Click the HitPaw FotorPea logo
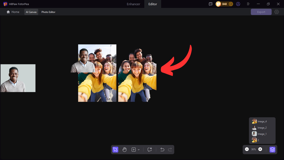The height and width of the screenshot is (160, 284). [5, 4]
